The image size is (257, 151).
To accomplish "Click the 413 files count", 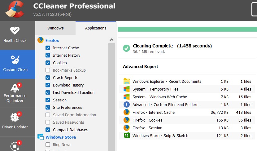I will pyautogui.click(x=244, y=113).
